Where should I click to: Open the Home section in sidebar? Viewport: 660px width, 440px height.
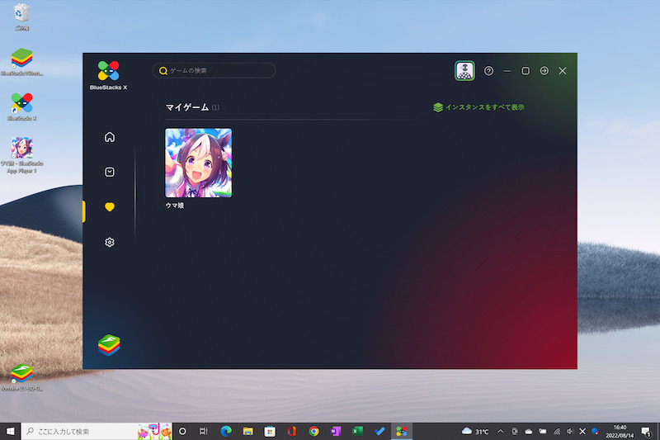tap(110, 137)
